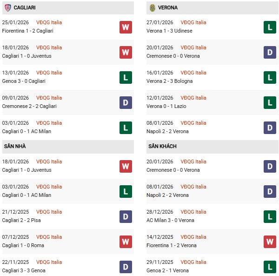The width and height of the screenshot is (279, 276).
Task: Open VĐQG Italia link dated 27/01/2026
Action: 193,22
